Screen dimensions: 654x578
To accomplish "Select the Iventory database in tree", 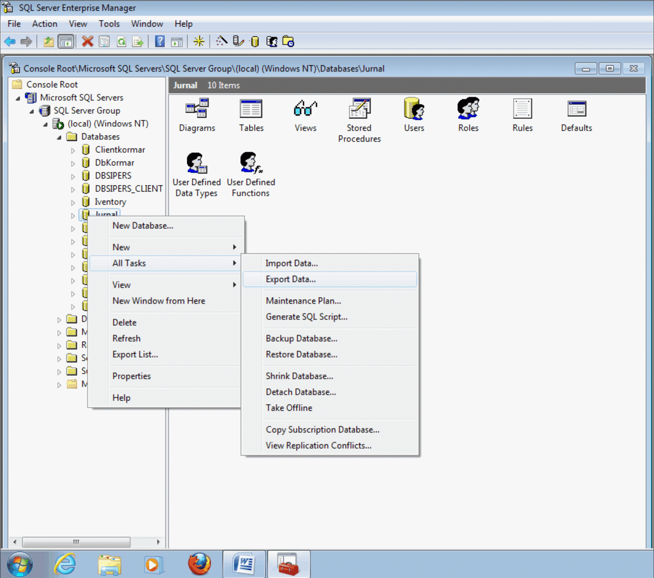I will [110, 202].
